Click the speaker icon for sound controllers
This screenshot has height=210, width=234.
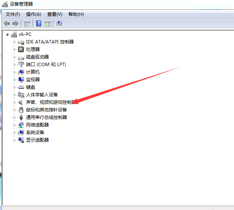click(x=20, y=102)
